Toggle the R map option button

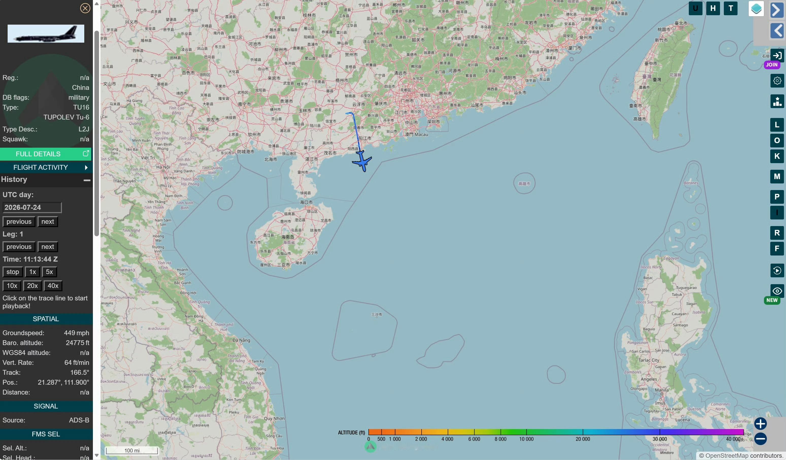777,233
